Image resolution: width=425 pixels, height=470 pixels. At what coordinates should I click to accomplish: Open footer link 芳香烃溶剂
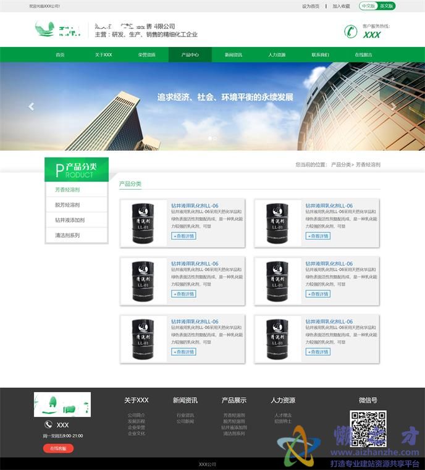[234, 416]
